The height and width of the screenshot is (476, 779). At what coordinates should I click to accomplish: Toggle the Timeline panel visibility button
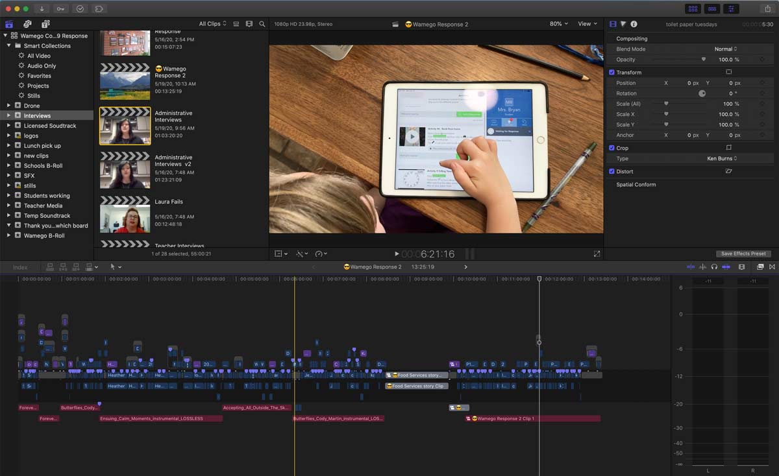tap(712, 8)
